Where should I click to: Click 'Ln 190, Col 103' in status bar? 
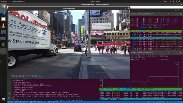click(150, 102)
